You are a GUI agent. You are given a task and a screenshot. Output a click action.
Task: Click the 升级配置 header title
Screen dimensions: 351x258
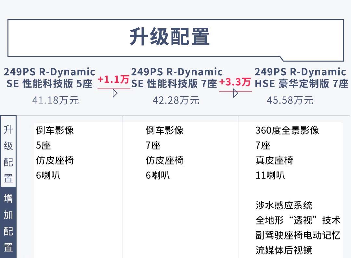[x=169, y=36]
